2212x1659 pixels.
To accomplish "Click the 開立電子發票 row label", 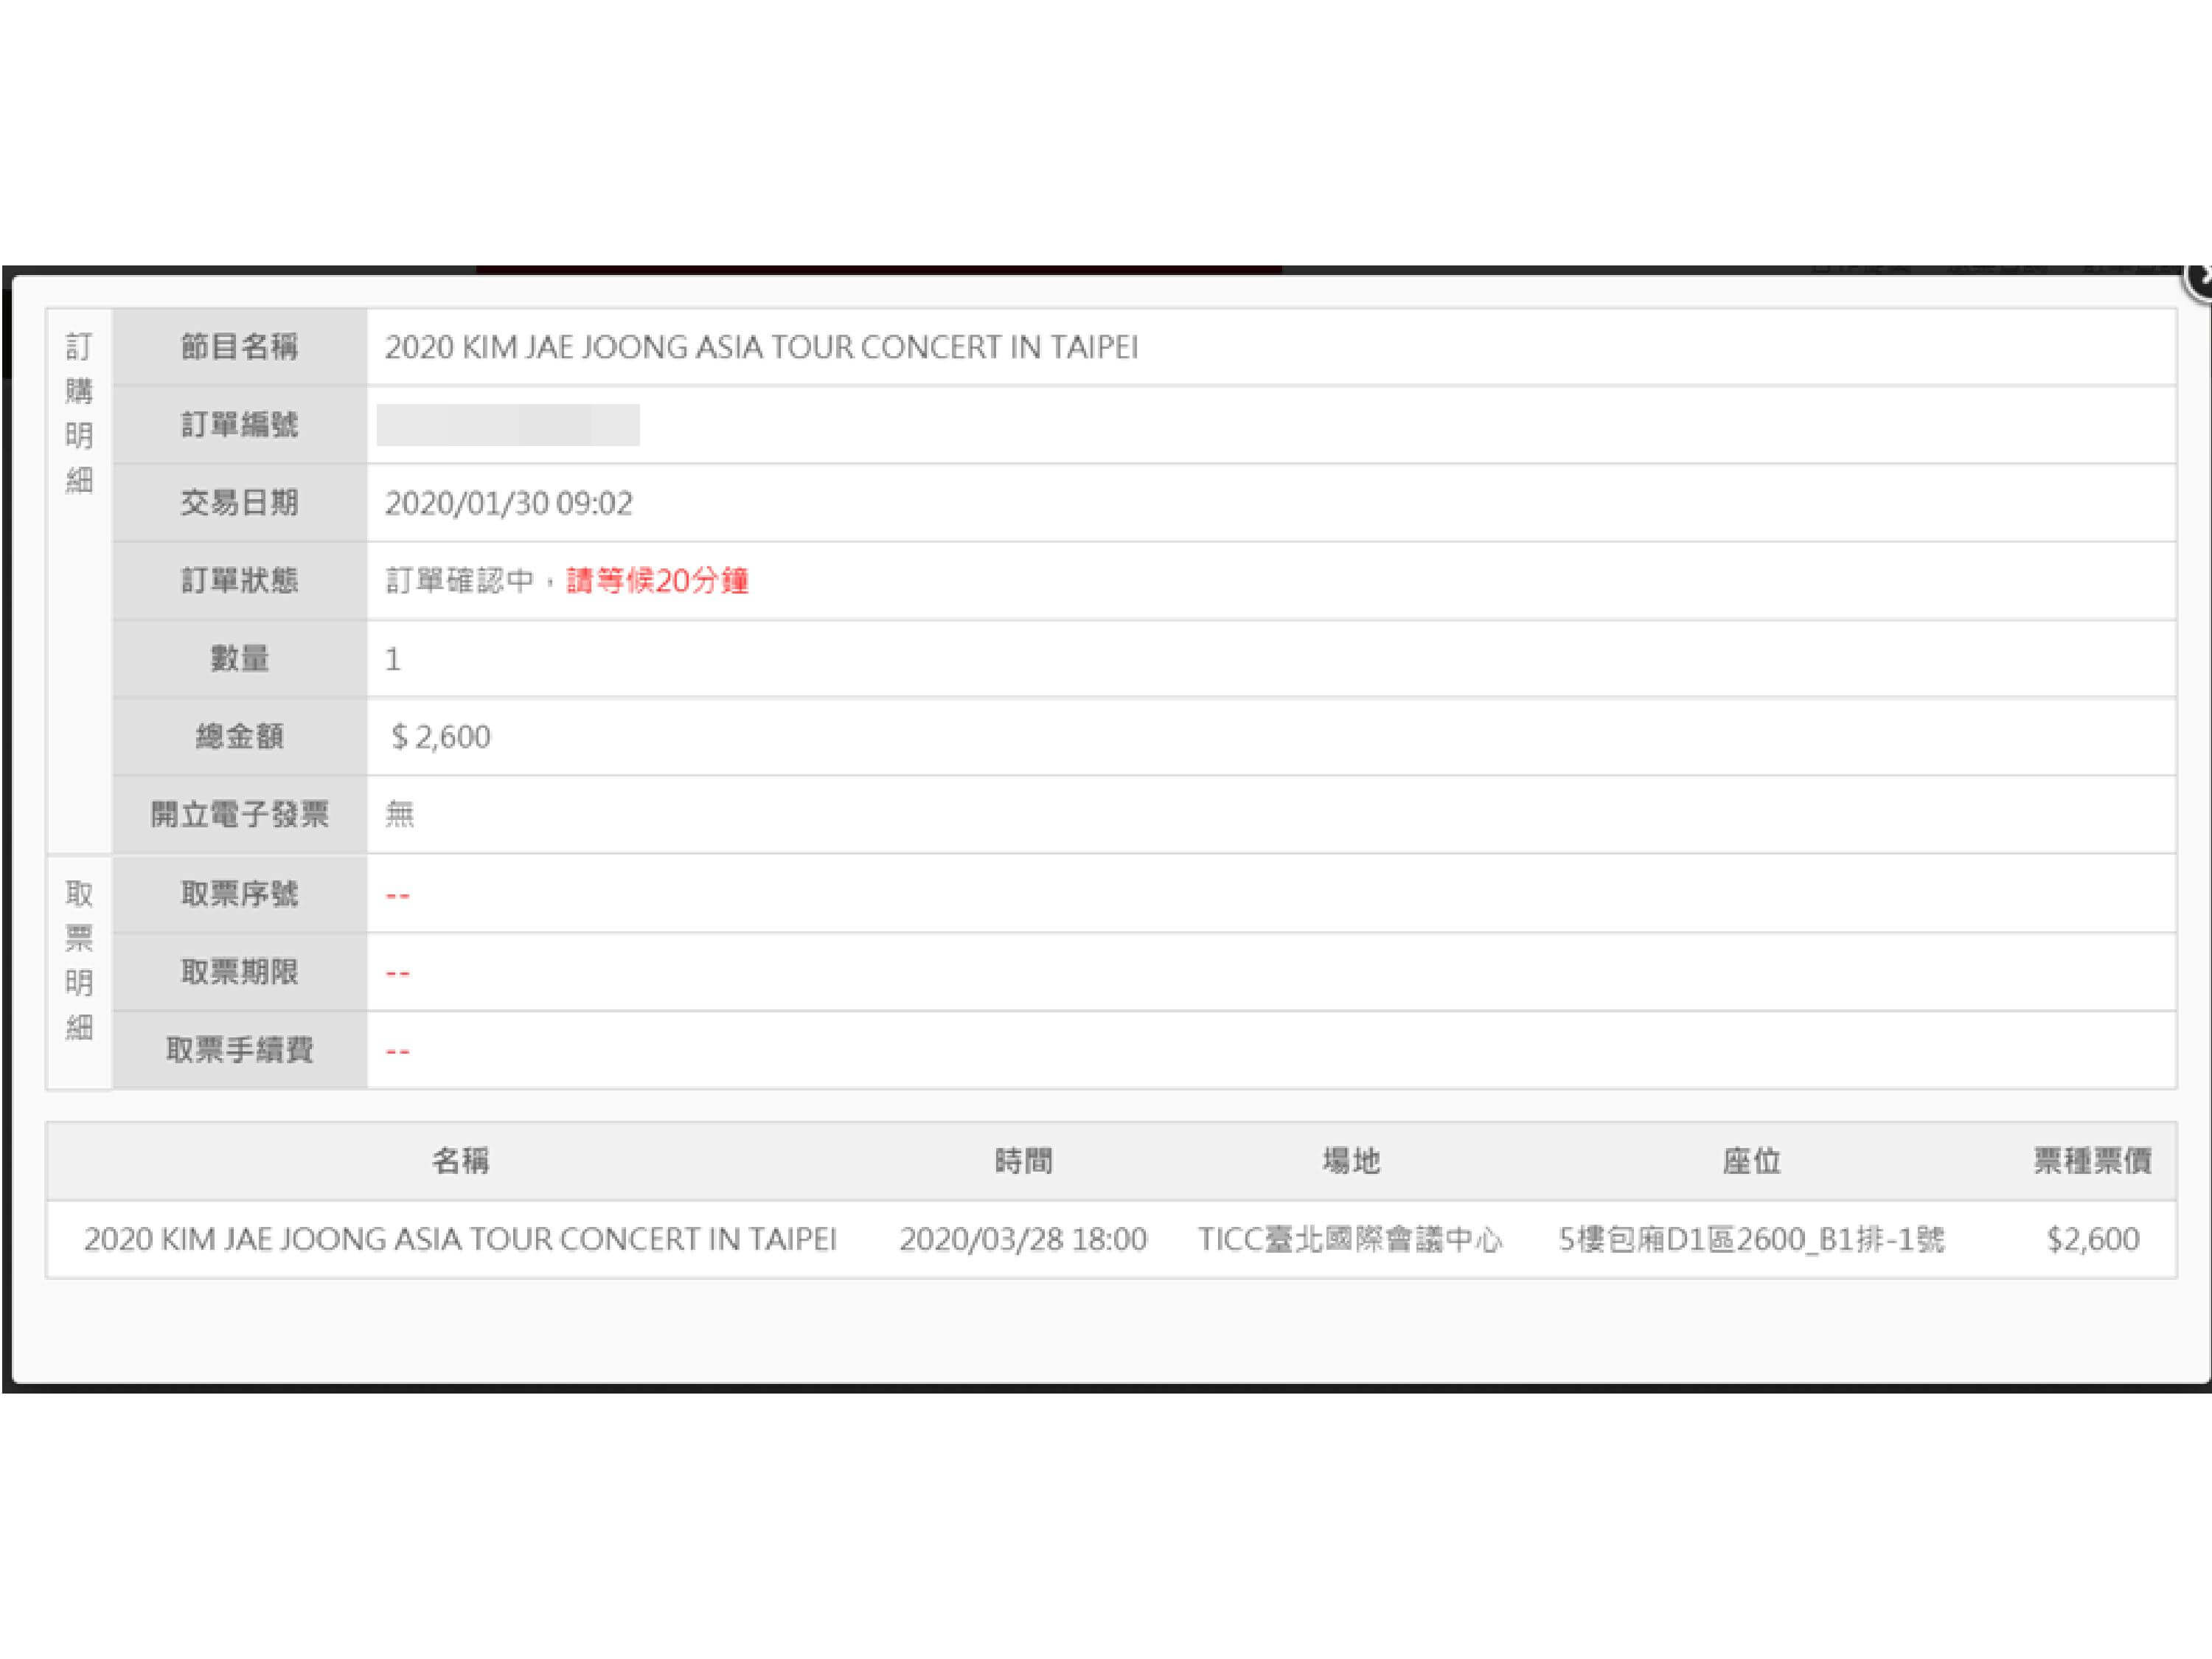I will click(239, 815).
